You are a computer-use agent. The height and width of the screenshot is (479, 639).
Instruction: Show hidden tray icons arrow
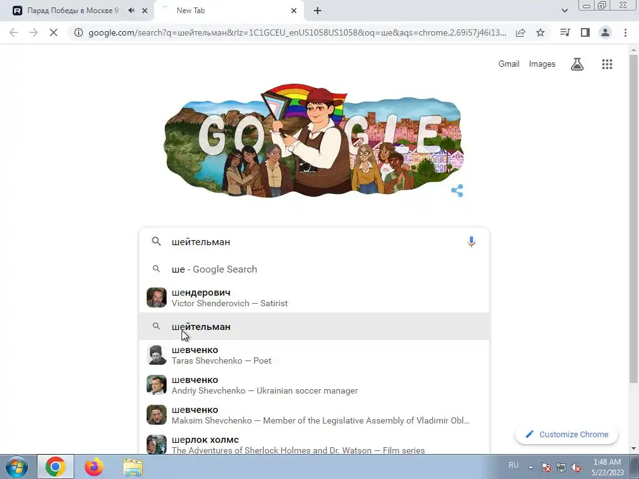coord(530,467)
